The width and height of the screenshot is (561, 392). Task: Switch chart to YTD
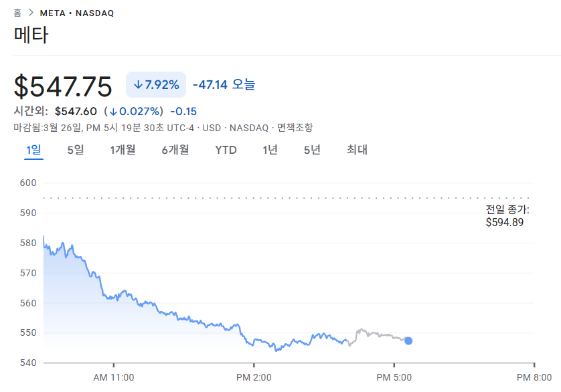coord(226,150)
